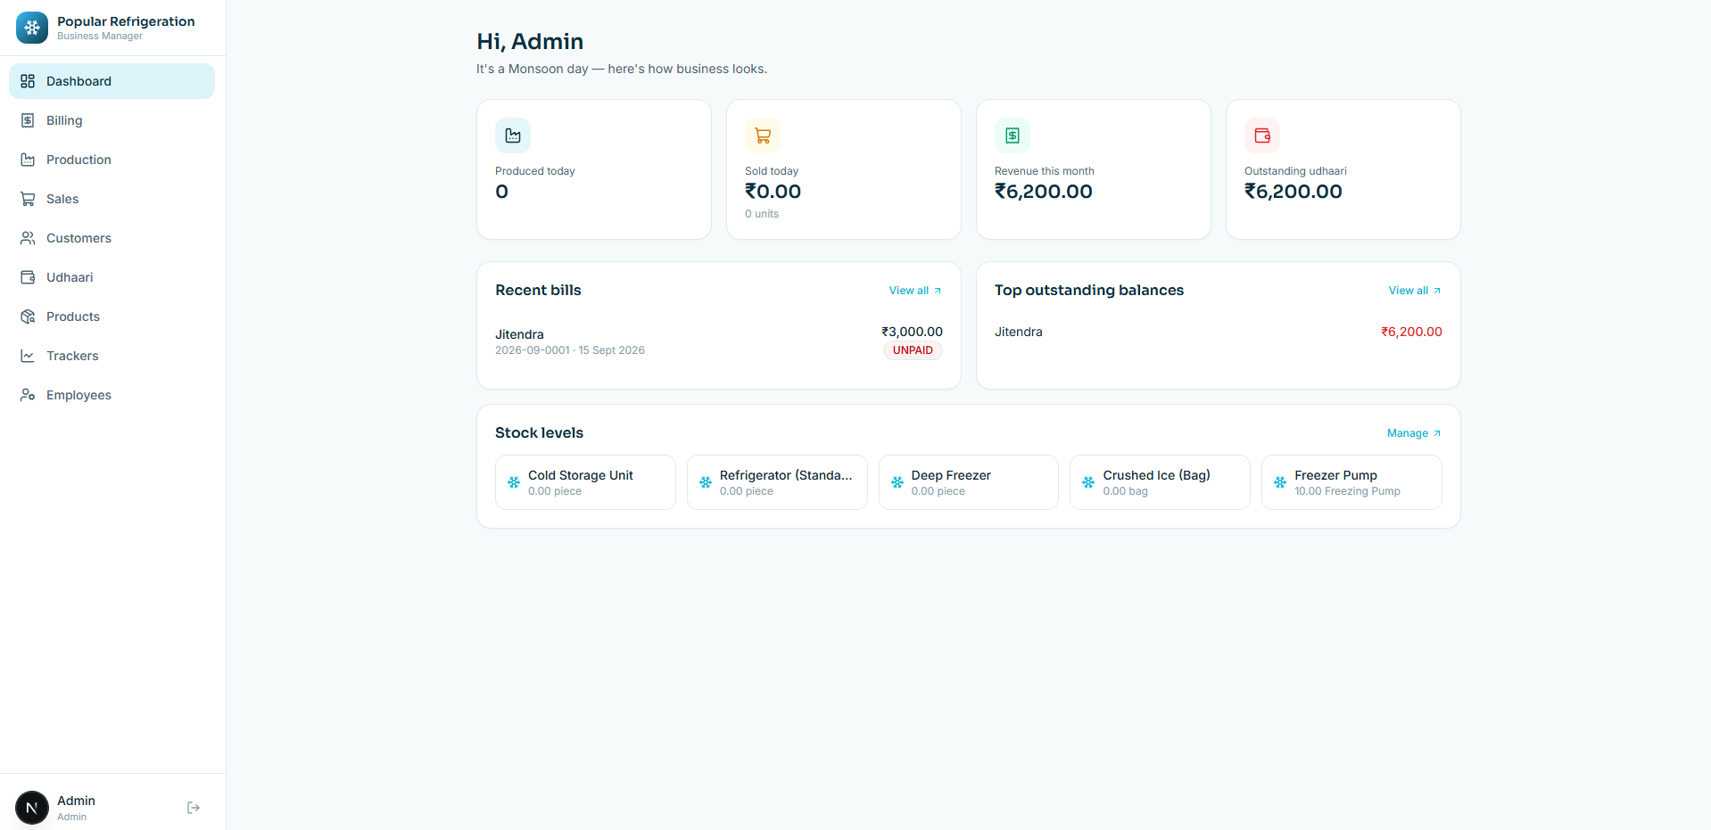Click the Udhaari wallet icon in sidebar

[x=28, y=277]
